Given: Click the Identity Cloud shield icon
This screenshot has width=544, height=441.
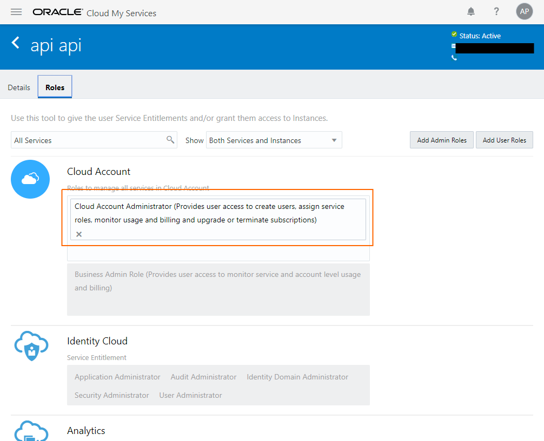Looking at the screenshot, I should coord(30,346).
